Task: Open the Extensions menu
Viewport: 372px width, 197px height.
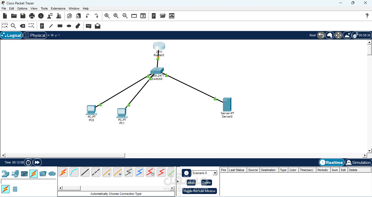Action: point(58,8)
